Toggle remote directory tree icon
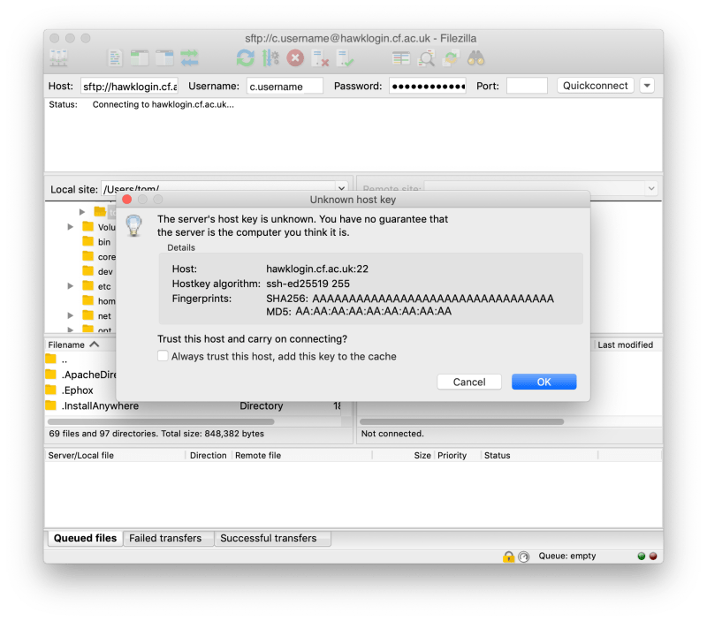The image size is (707, 621). 164,58
